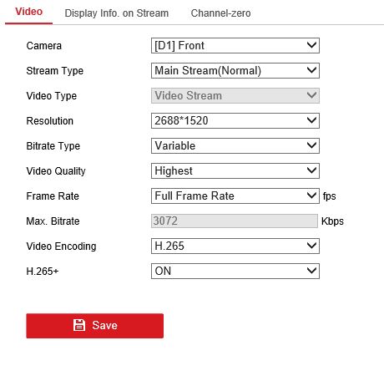Viewport: 384px width, 386px height.
Task: Click the Frame Rate chevron arrow
Action: pos(311,196)
